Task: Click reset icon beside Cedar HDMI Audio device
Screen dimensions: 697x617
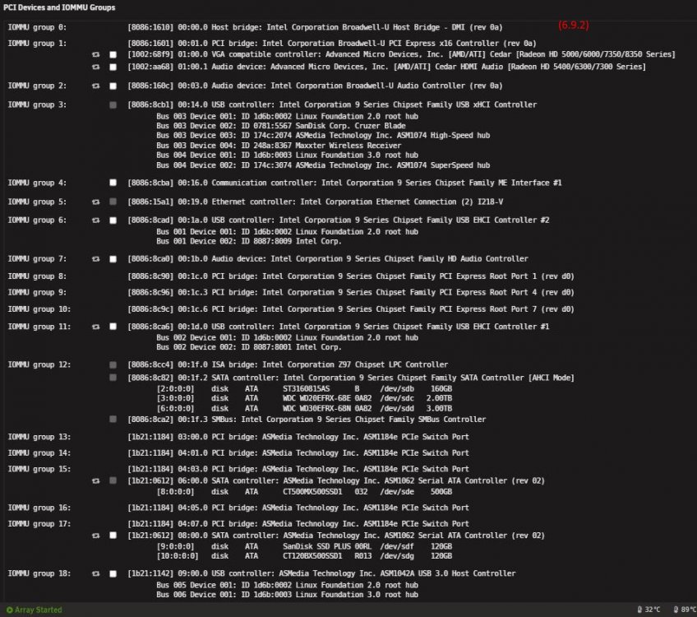Action: (95, 67)
